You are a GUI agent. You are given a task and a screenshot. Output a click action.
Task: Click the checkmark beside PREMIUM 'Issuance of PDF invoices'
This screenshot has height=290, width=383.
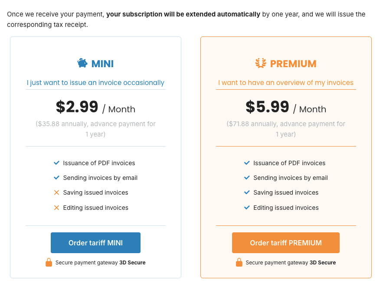[x=247, y=163]
